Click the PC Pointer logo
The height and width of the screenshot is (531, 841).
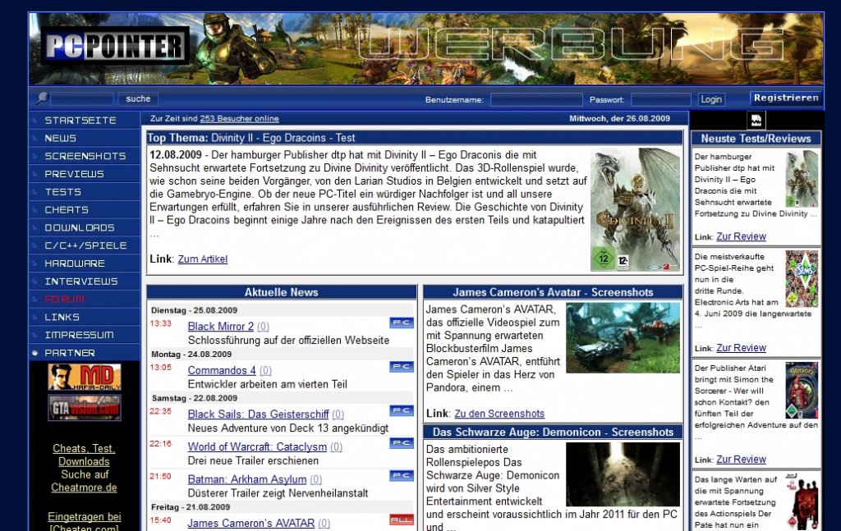pyautogui.click(x=114, y=45)
